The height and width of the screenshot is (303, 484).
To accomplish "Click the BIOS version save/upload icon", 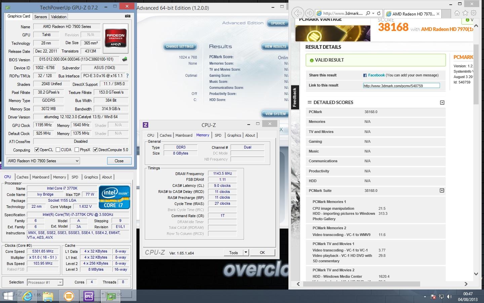I will point(125,59).
